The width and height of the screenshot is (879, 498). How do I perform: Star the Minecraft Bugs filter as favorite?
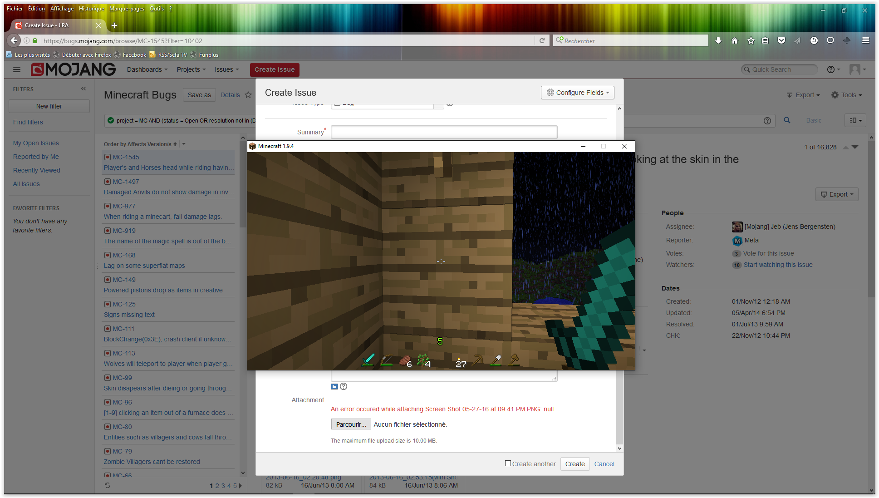click(248, 95)
